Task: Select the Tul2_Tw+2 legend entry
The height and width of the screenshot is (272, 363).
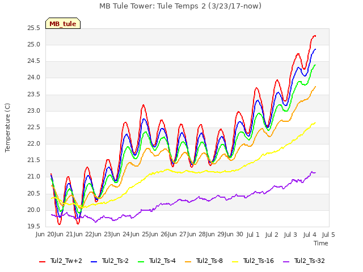Action: (61, 261)
